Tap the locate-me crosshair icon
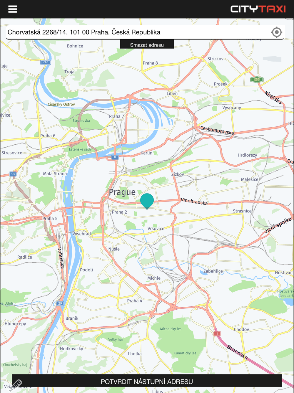294x393 pixels. (277, 32)
